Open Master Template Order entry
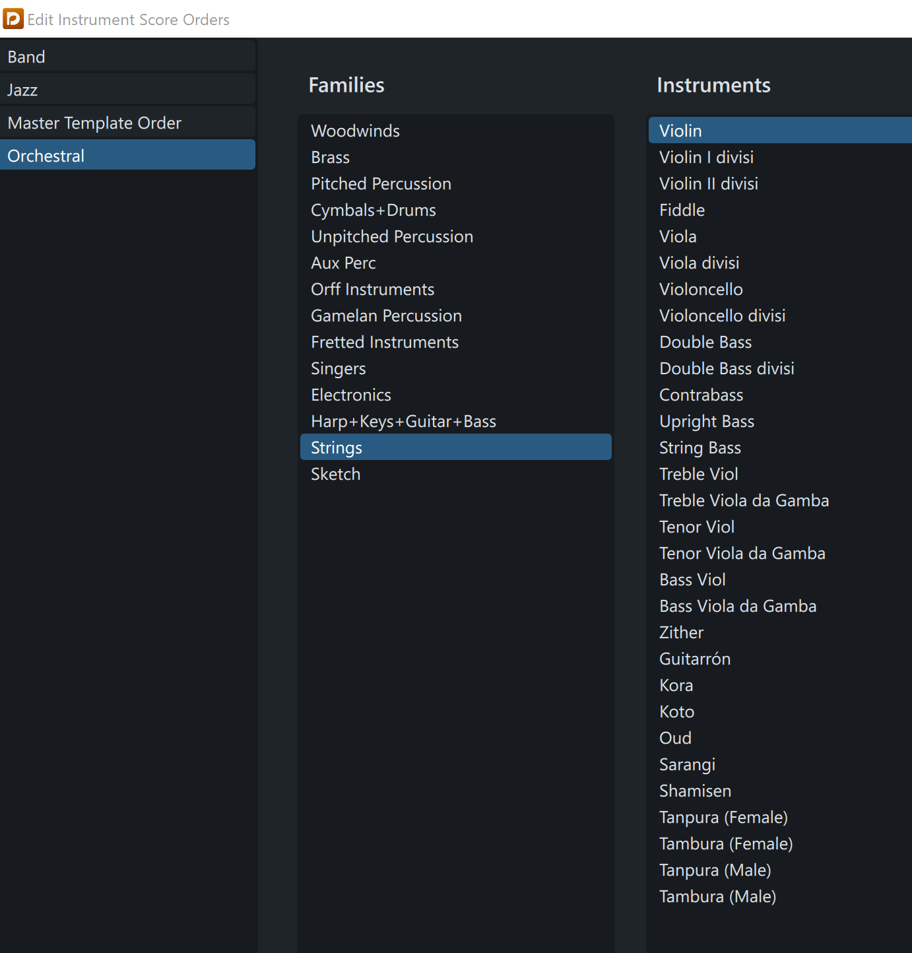 click(x=94, y=123)
